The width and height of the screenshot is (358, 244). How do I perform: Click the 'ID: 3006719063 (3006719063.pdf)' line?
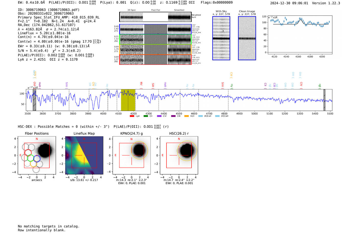[49, 10]
